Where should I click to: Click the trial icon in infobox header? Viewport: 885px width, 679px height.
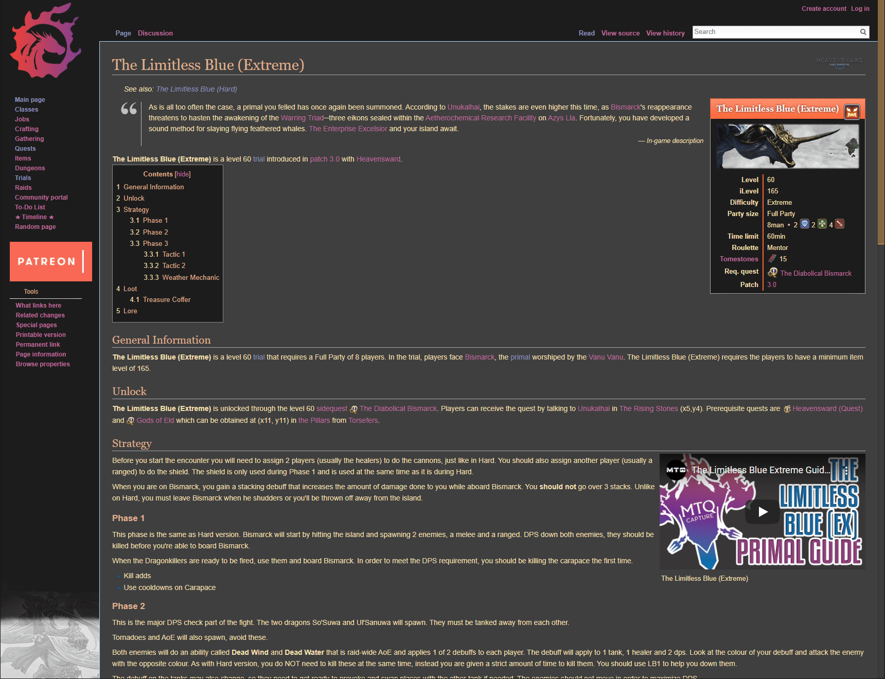(852, 111)
